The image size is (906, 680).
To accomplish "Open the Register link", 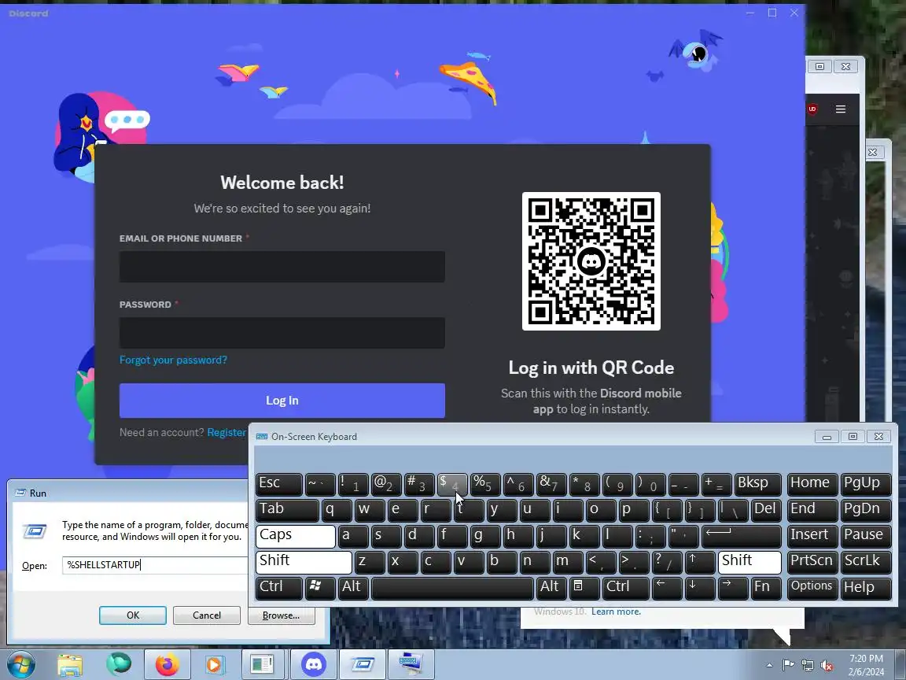I will coord(226,433).
